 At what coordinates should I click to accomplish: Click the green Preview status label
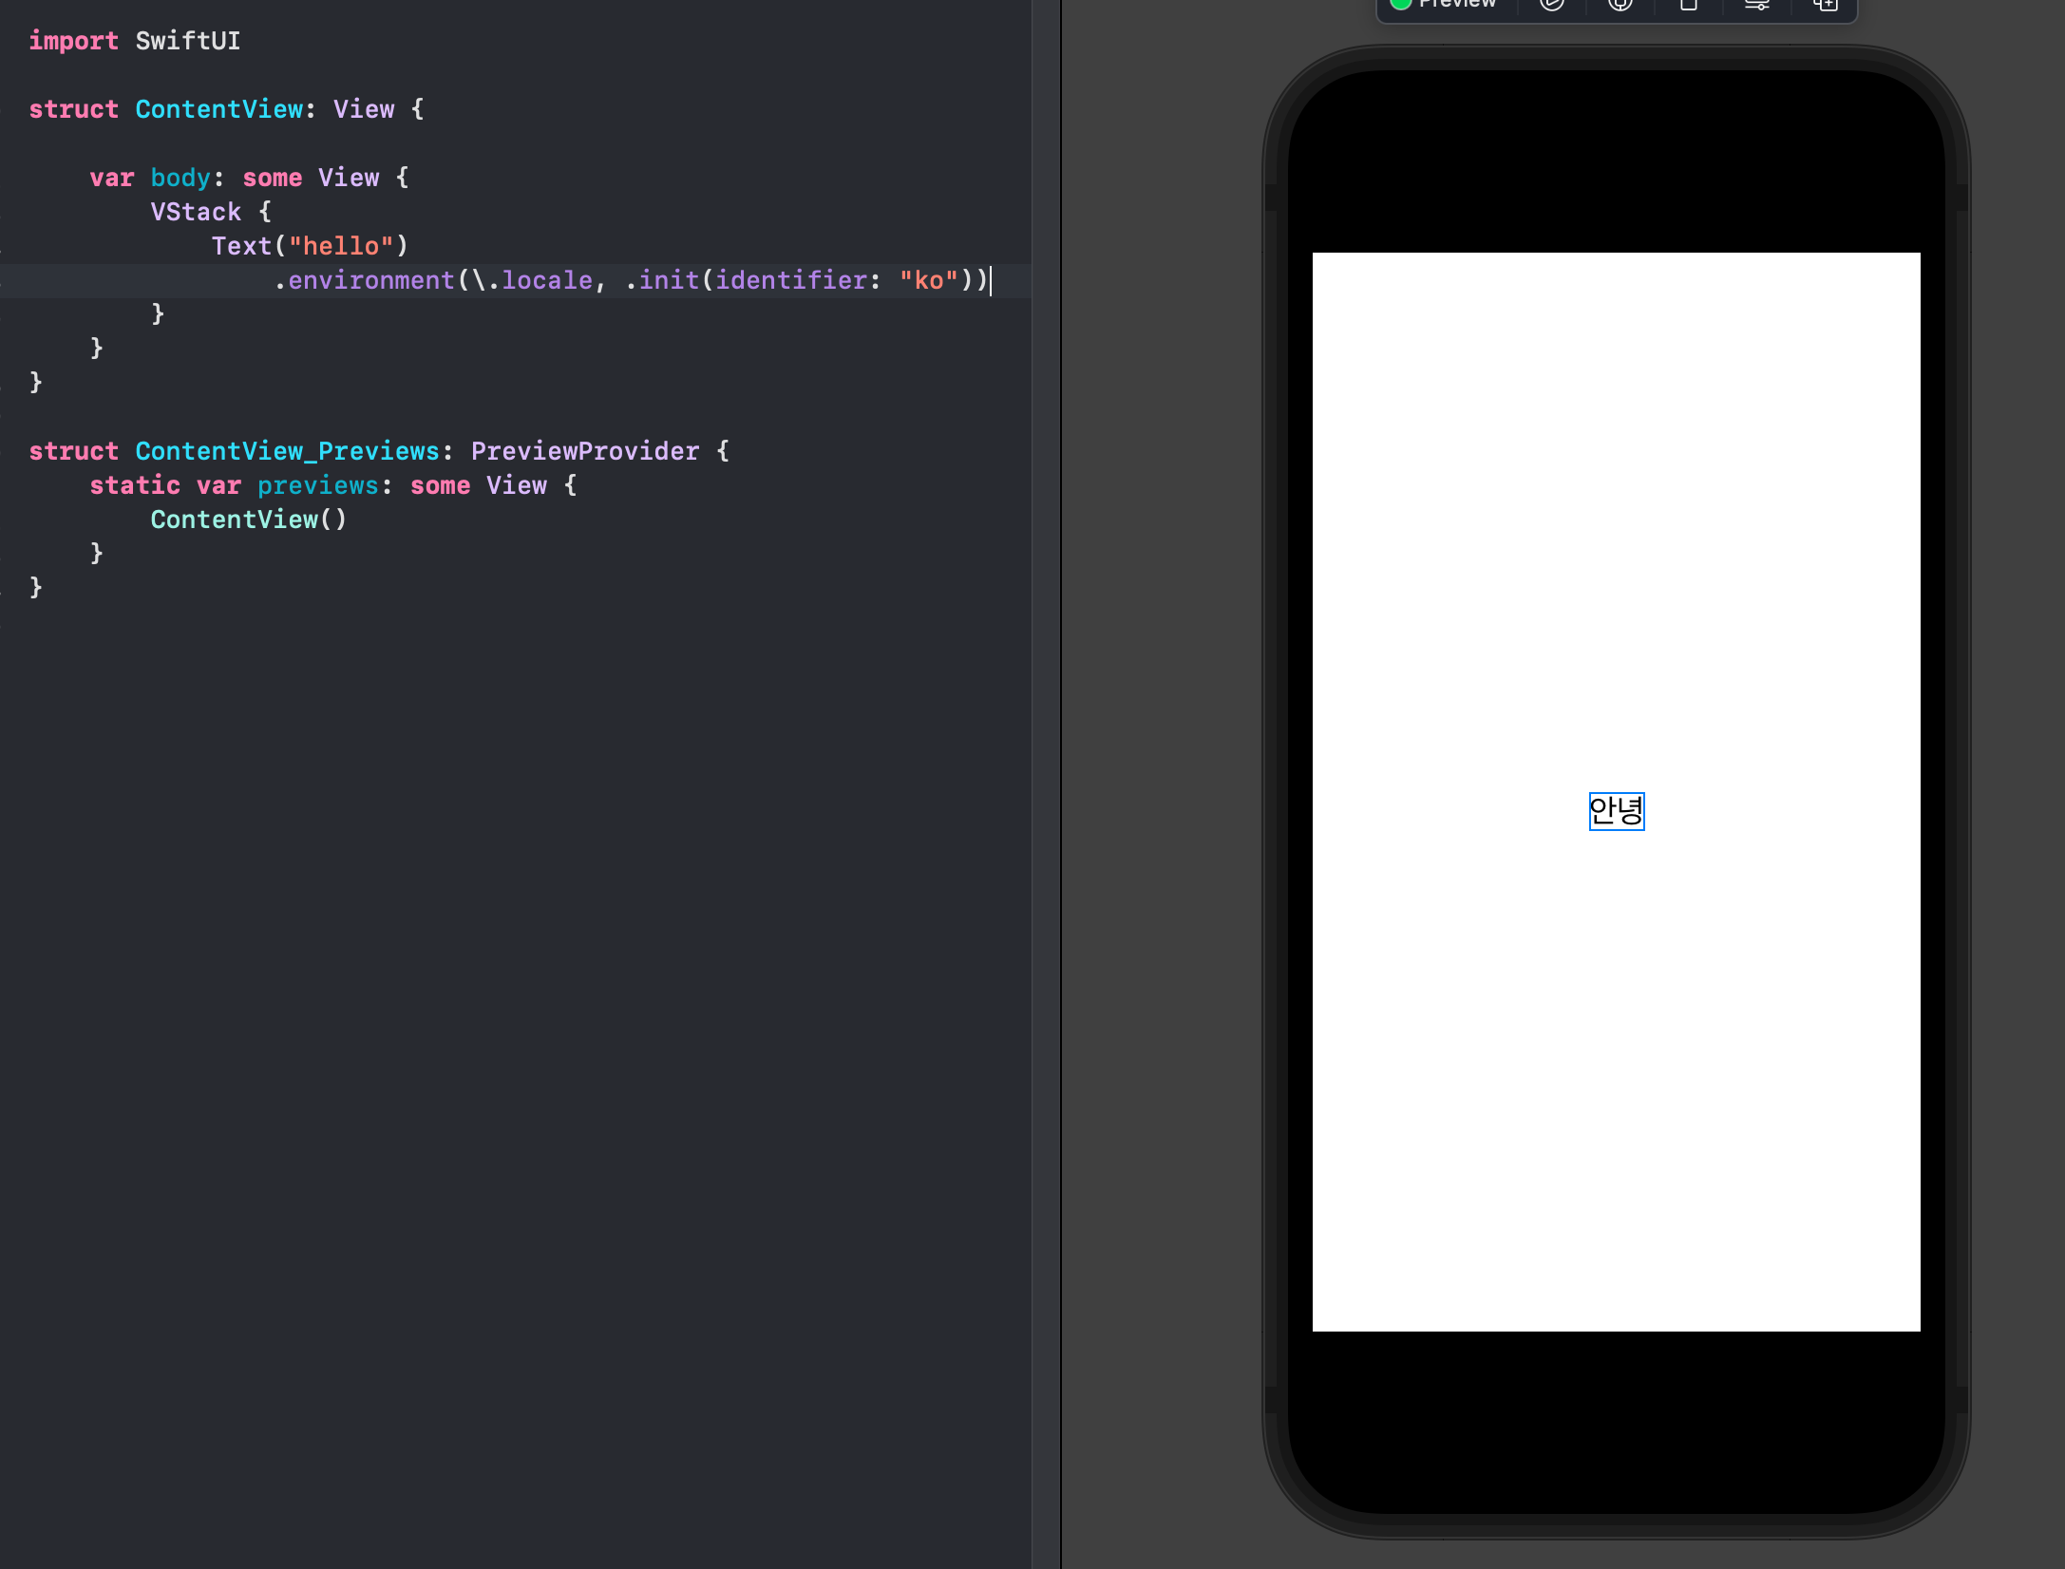pos(1455,5)
